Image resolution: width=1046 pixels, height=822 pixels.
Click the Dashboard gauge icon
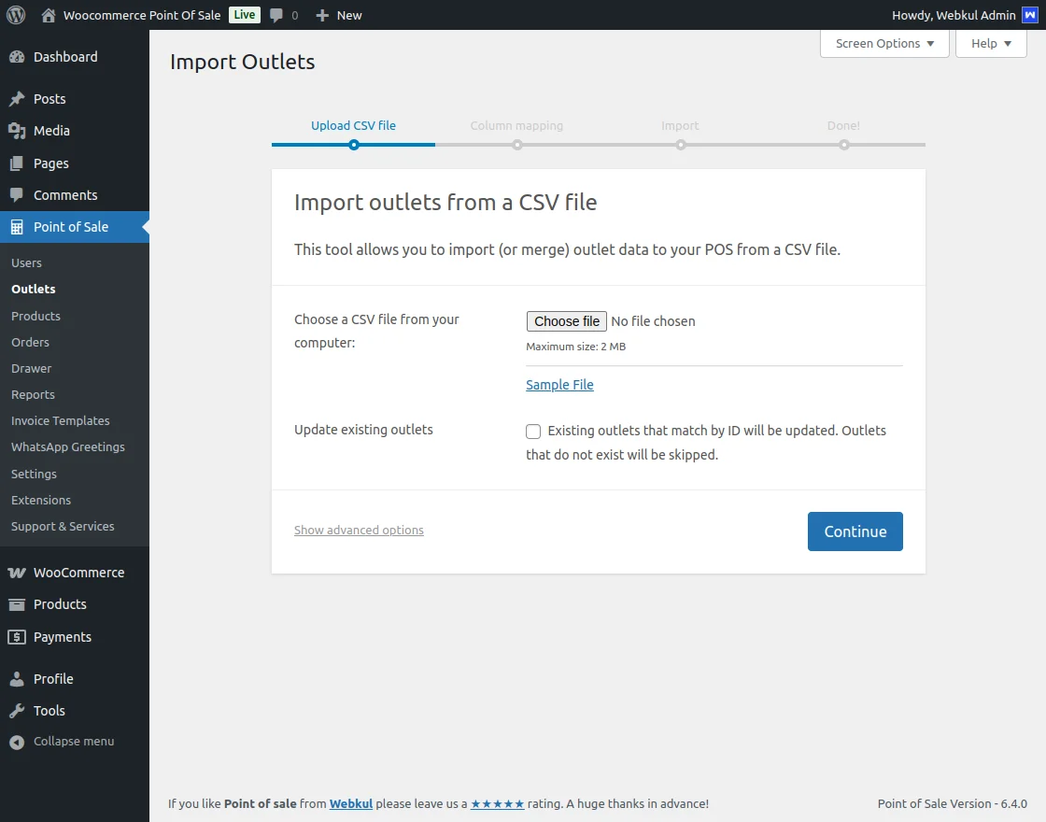(17, 57)
